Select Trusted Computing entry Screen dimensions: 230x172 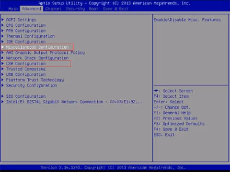pos(26,69)
